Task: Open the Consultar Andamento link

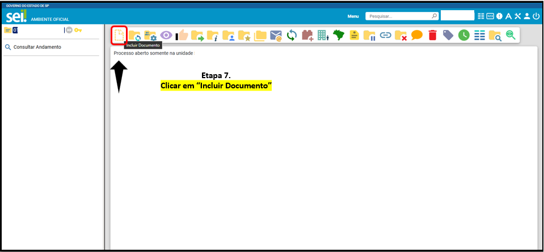Action: click(x=37, y=47)
